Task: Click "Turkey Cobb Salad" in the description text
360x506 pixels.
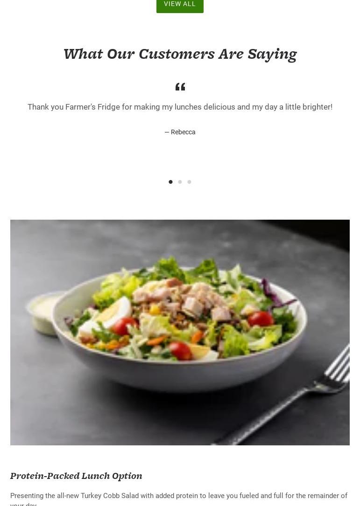Action: pos(110,496)
